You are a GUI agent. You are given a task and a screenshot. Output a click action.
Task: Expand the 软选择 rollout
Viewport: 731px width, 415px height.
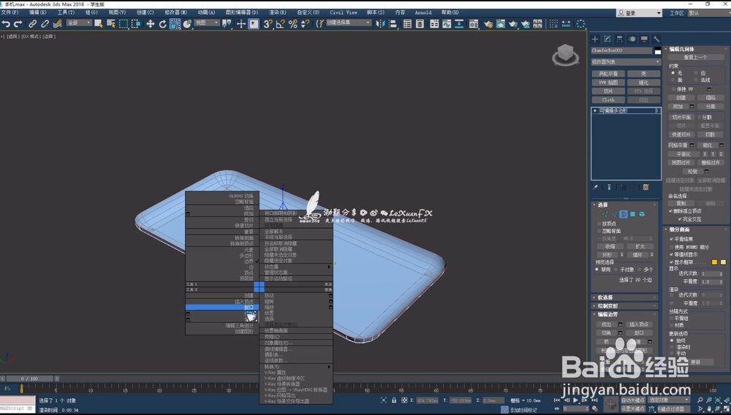(625, 297)
